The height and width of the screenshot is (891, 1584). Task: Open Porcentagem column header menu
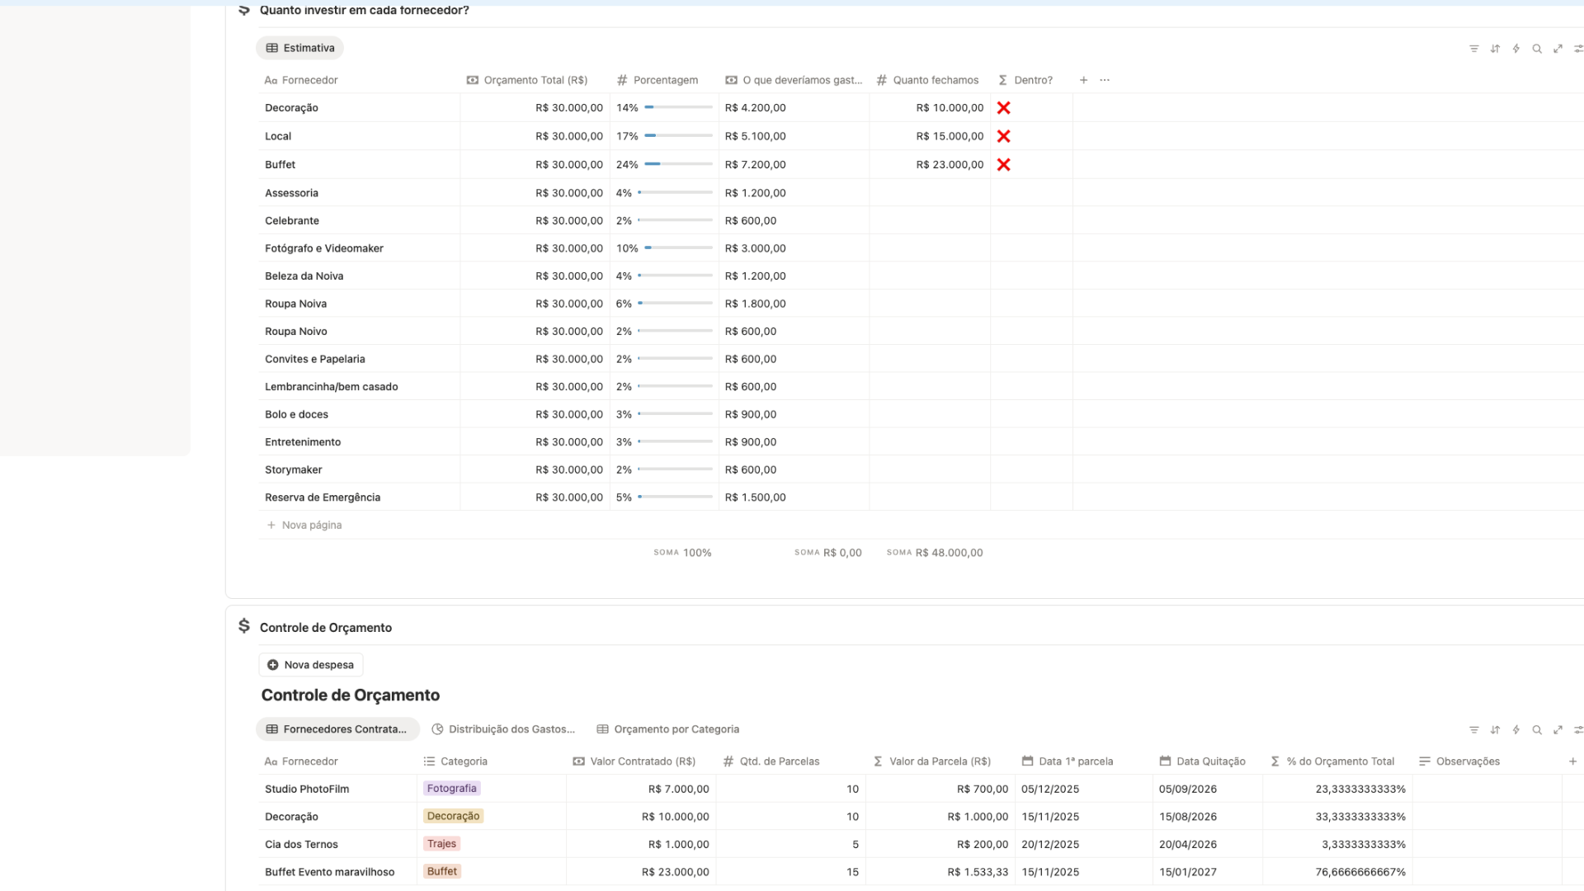665,80
